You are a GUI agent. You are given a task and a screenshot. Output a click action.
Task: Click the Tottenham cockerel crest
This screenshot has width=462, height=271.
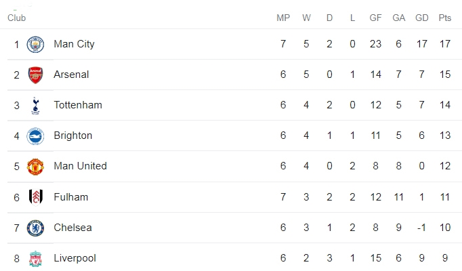(x=35, y=106)
